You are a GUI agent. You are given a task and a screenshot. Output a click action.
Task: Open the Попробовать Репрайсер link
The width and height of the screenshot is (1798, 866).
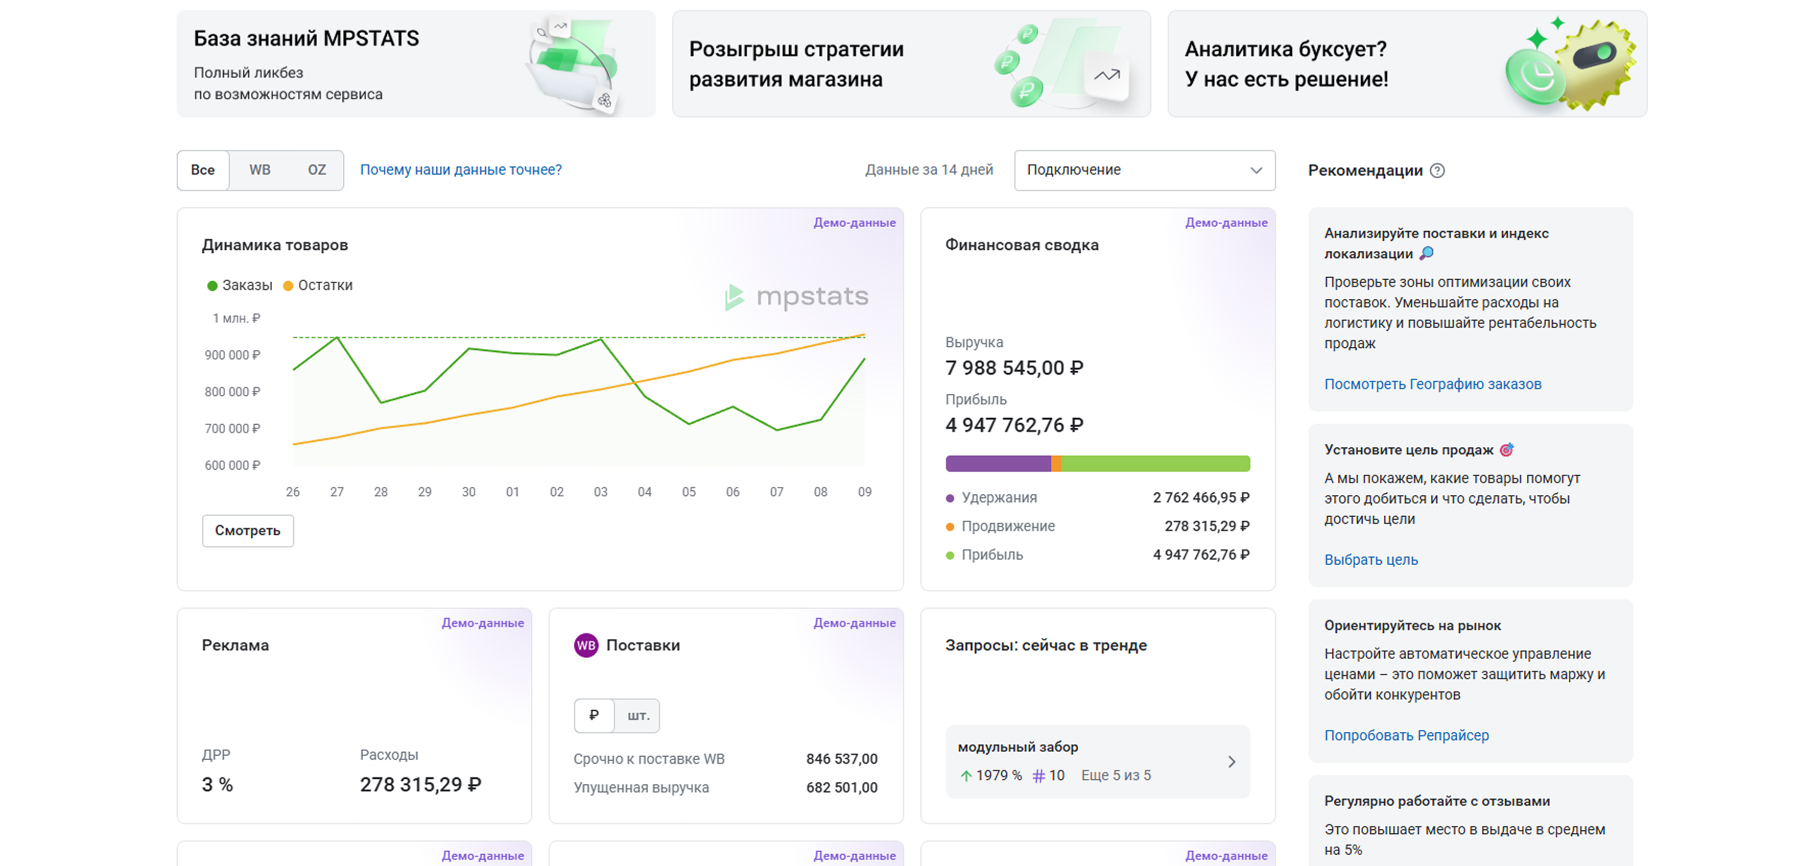tap(1406, 735)
